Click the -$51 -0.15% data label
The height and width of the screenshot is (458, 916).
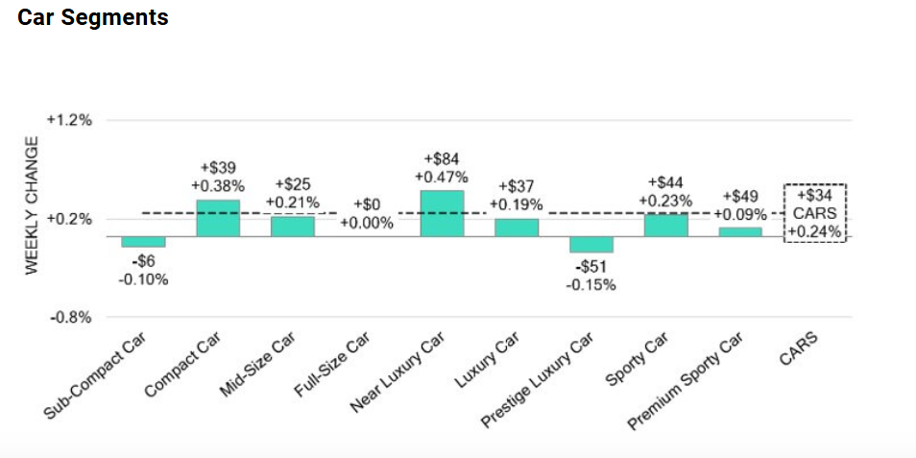click(591, 276)
